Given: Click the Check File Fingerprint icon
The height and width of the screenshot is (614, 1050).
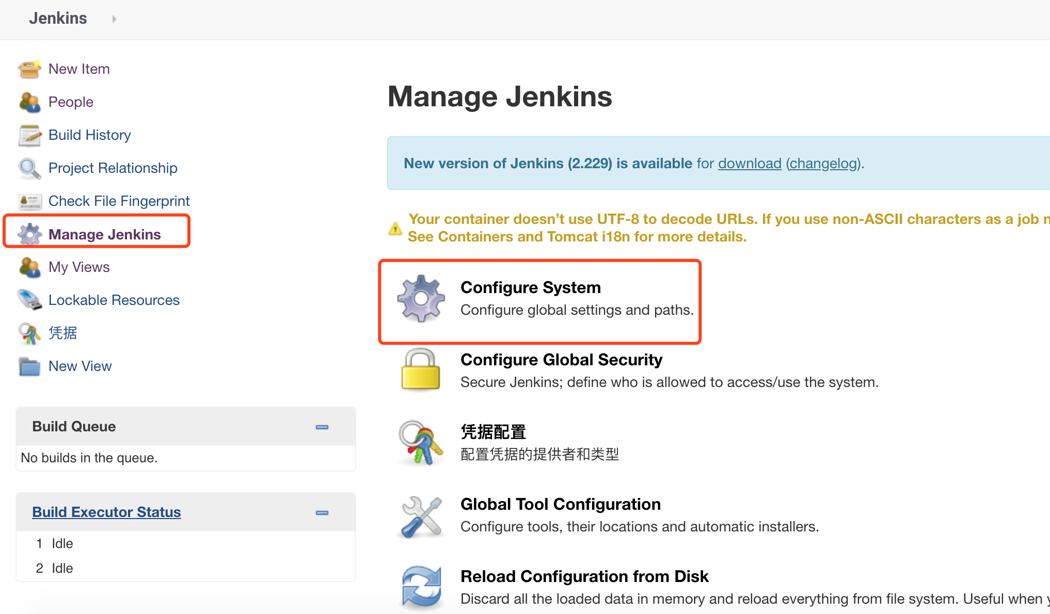Looking at the screenshot, I should (x=29, y=201).
